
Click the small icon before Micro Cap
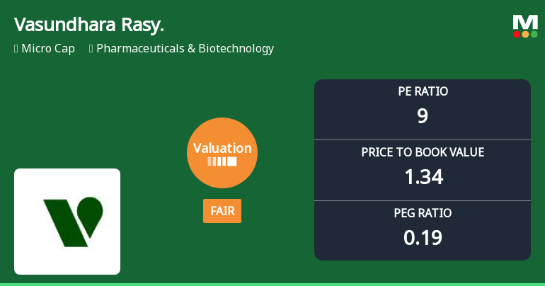pos(16,49)
